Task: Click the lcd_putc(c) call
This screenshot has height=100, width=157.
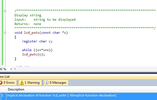Action: [34, 54]
